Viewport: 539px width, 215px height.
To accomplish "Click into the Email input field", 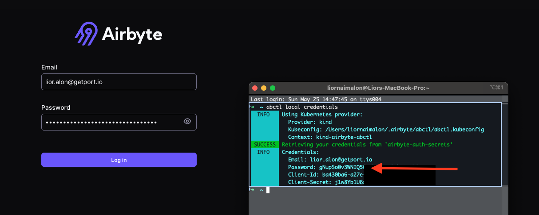I will [119, 82].
